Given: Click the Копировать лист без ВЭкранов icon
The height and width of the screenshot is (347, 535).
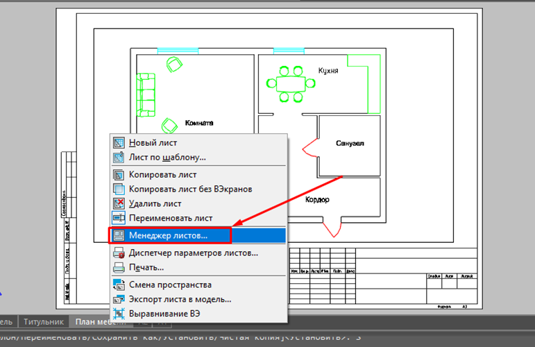Looking at the screenshot, I should pos(119,189).
